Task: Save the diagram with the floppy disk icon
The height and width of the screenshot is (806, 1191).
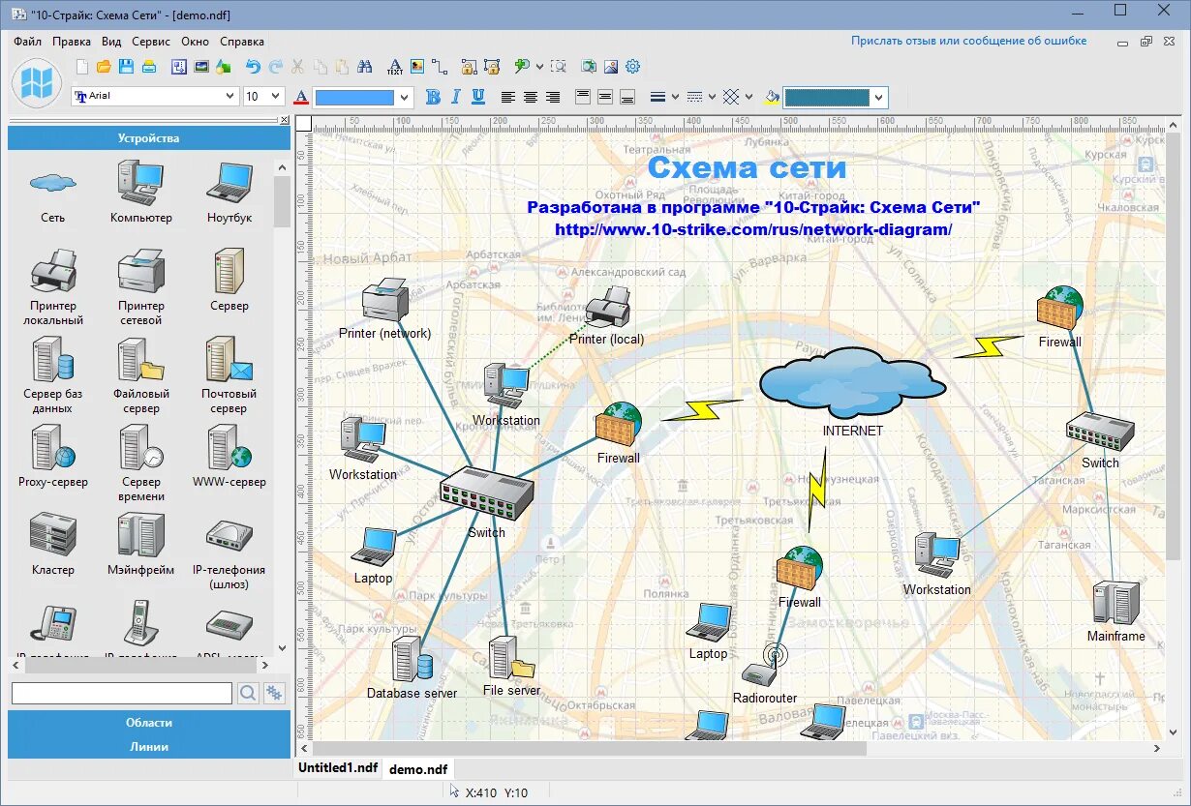Action: [127, 67]
